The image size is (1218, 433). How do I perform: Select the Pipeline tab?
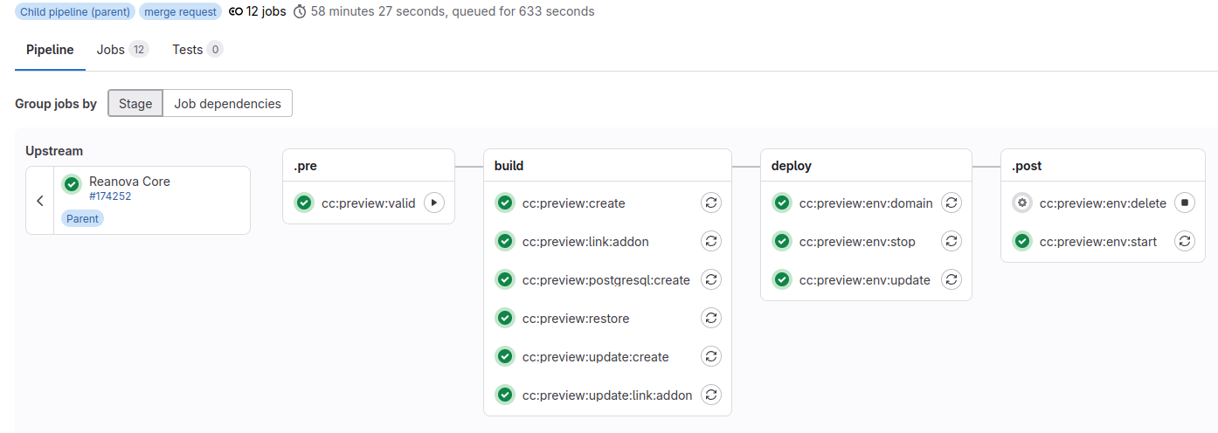point(50,50)
